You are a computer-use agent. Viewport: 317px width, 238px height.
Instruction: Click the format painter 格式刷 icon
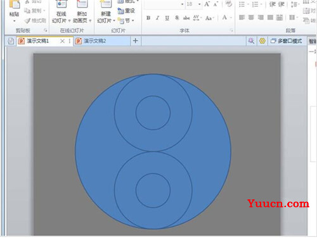click(36, 20)
